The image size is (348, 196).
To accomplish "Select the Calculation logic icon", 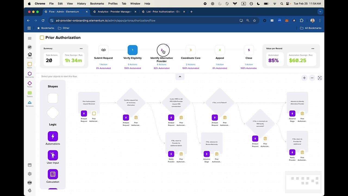I will [x=53, y=174].
